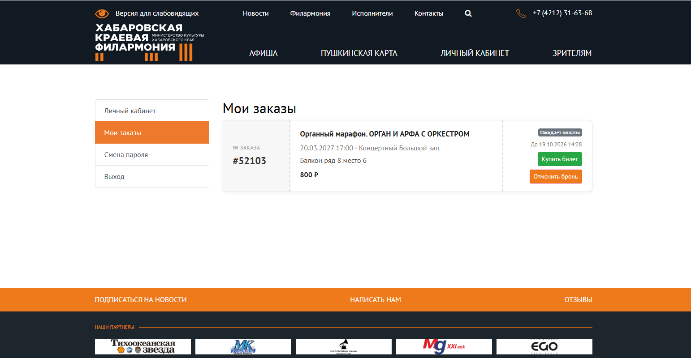This screenshot has width=691, height=358.
Task: Go to Исполнители page
Action: point(372,13)
